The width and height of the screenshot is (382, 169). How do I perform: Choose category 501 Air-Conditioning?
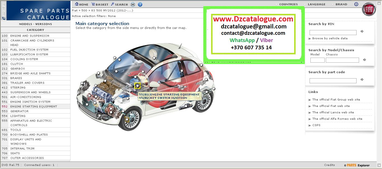click(x=36, y=97)
